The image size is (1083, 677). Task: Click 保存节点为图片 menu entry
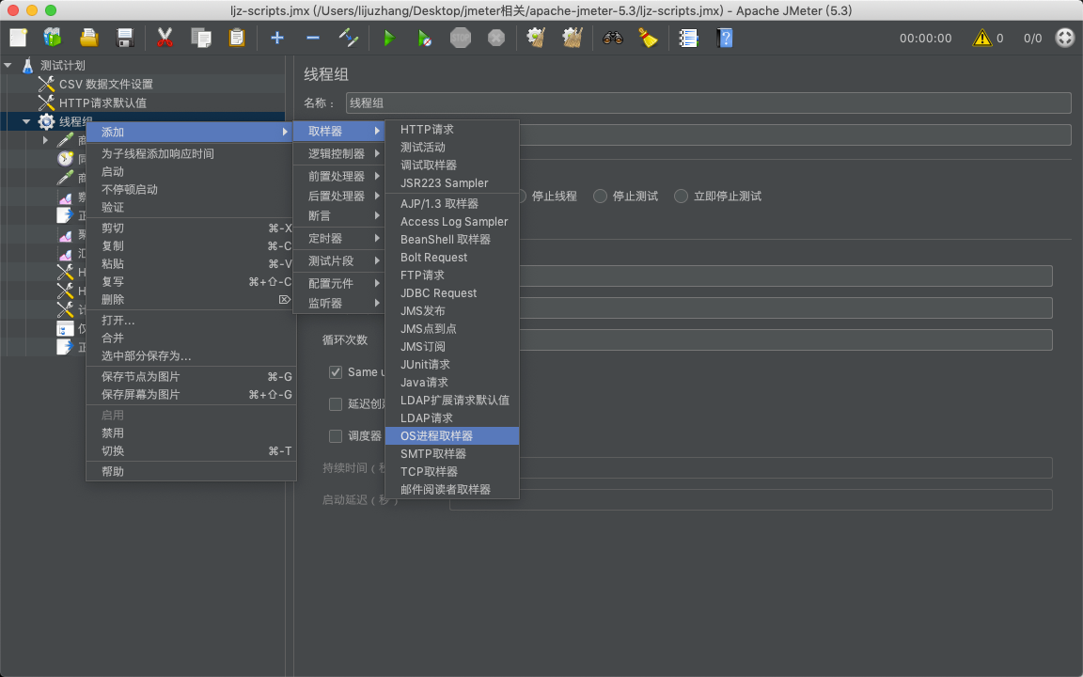point(192,376)
